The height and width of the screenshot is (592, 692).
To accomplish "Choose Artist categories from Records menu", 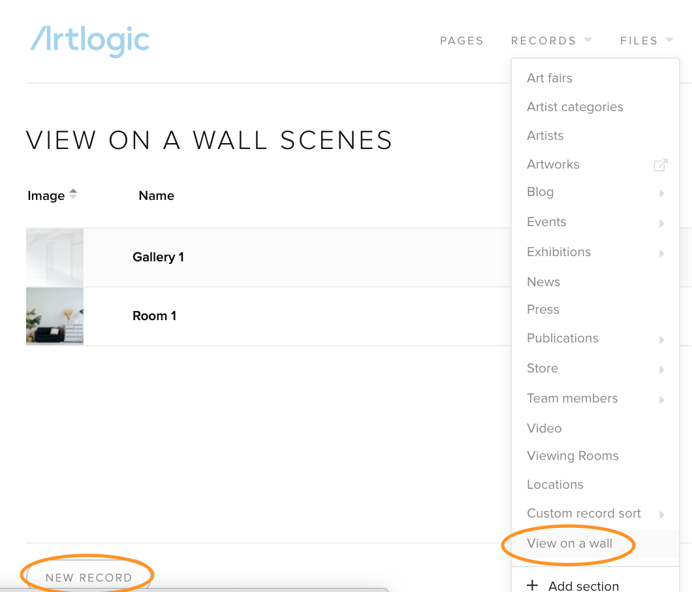I will click(x=574, y=107).
